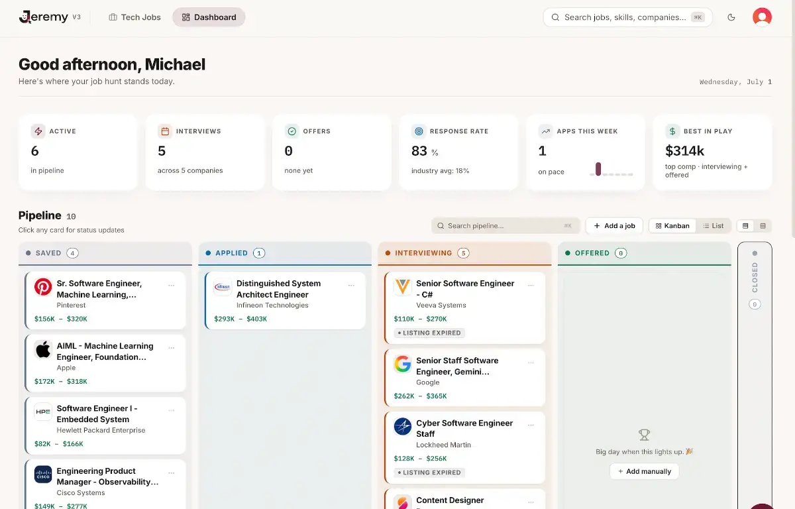This screenshot has height=509, width=795.
Task: Open options menu for Pinterest job card
Action: (x=172, y=286)
